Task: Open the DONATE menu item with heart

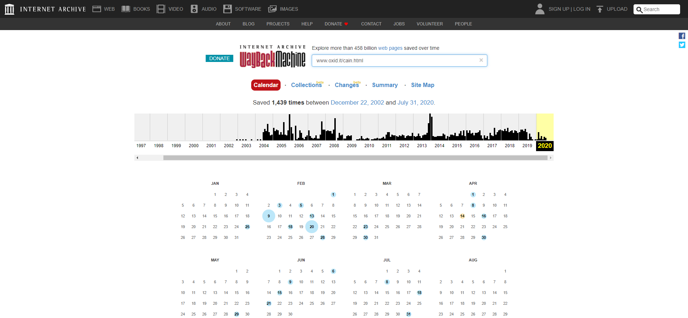Action: [336, 24]
